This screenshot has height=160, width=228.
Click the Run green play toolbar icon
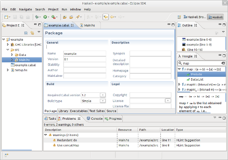(45, 17)
